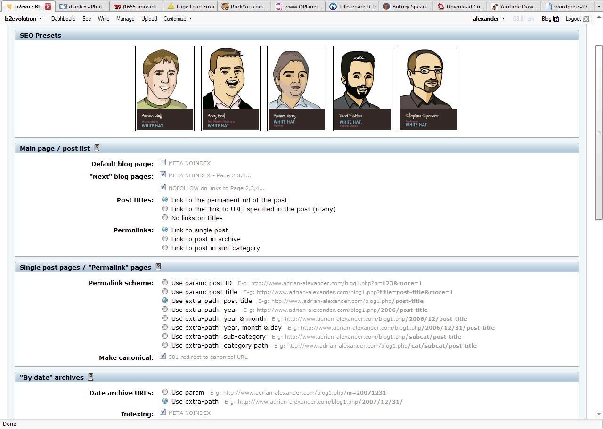Open the Write menu item
The height and width of the screenshot is (429, 603).
pos(104,19)
